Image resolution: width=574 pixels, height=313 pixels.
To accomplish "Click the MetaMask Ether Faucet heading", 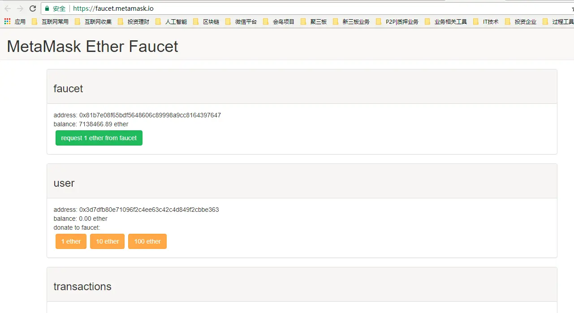I will pos(92,47).
